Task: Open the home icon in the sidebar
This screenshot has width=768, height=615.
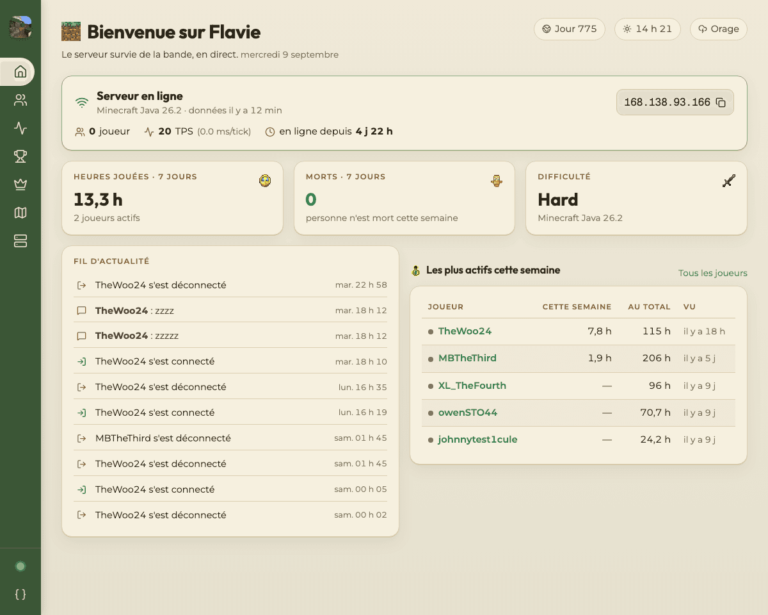Action: click(20, 72)
